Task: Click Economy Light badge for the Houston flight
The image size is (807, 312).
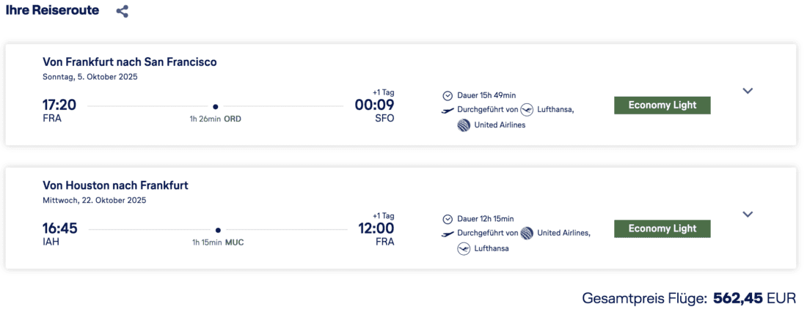Action: [662, 229]
